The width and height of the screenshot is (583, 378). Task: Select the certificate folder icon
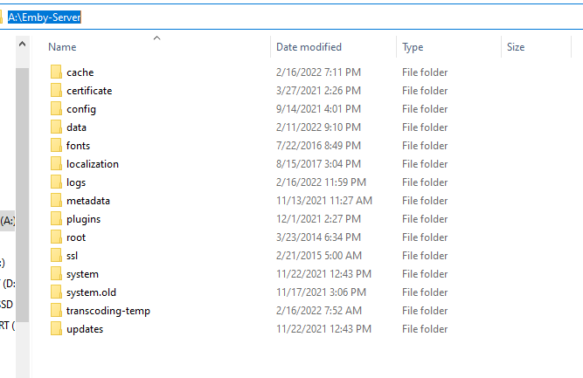pos(56,90)
